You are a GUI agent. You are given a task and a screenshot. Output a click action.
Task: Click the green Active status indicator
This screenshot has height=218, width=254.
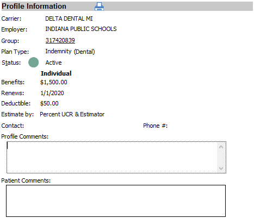tap(34, 63)
